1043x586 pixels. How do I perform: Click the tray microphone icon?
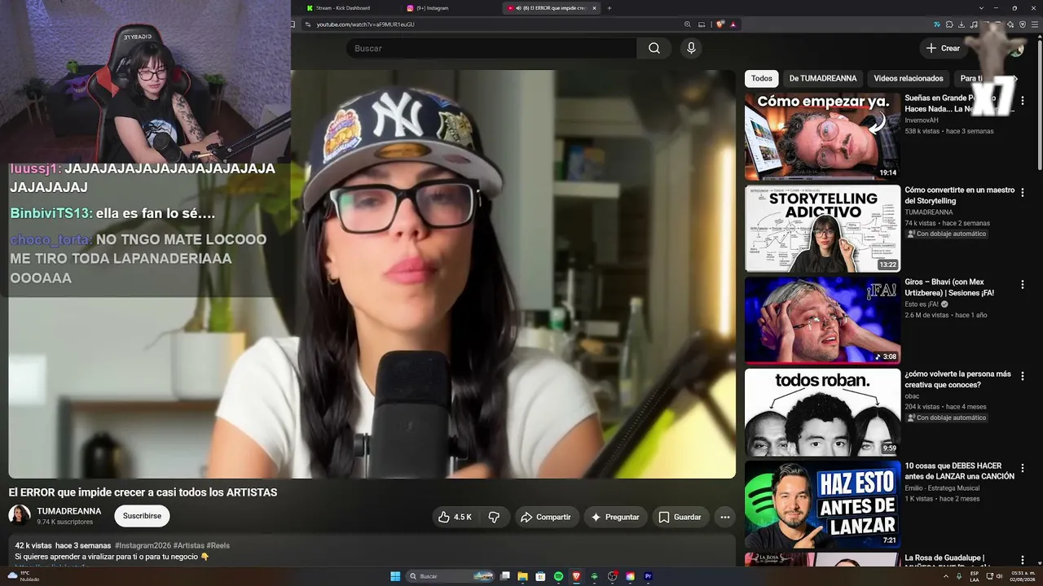(959, 576)
